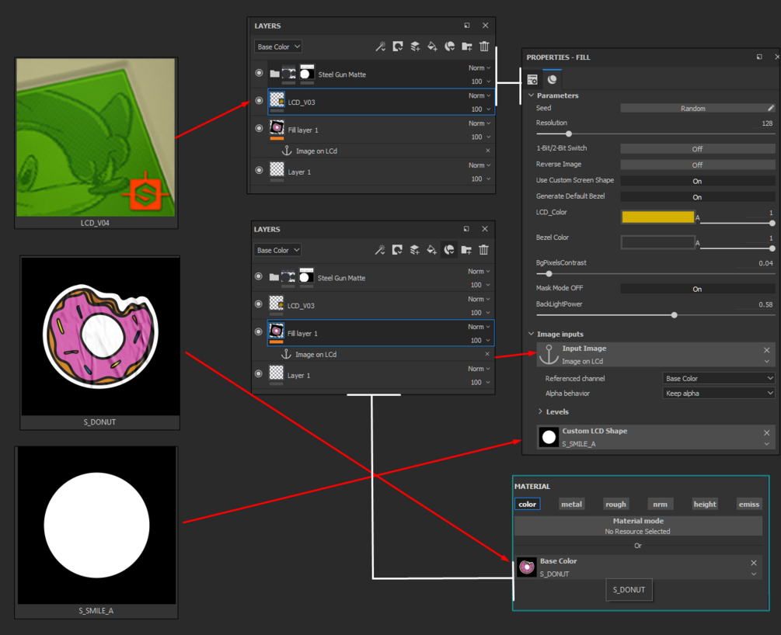This screenshot has width=781, height=635.
Task: Toggle Generate Default Bezel setting
Action: pos(697,197)
